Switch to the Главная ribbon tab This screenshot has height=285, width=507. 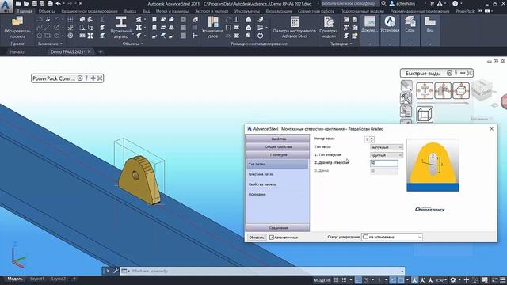[x=25, y=11]
